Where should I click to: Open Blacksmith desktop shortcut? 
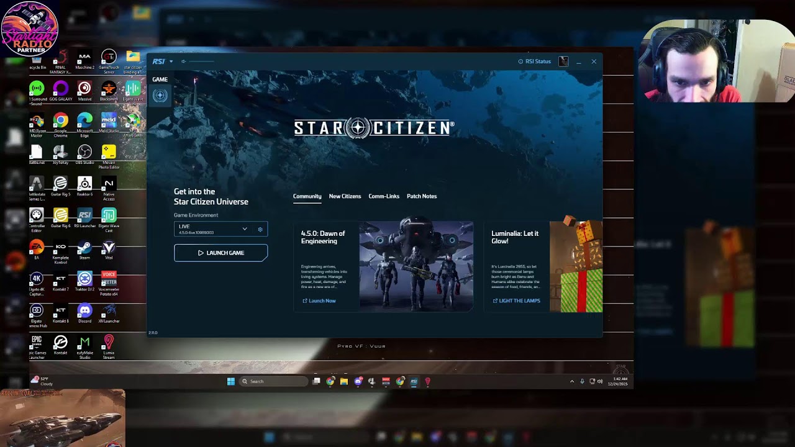coord(109,91)
